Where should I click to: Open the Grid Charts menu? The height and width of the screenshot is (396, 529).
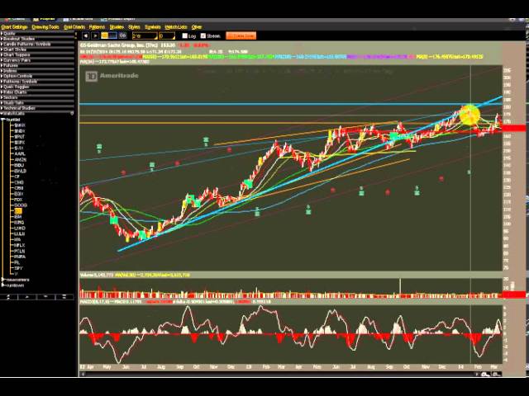tap(74, 27)
